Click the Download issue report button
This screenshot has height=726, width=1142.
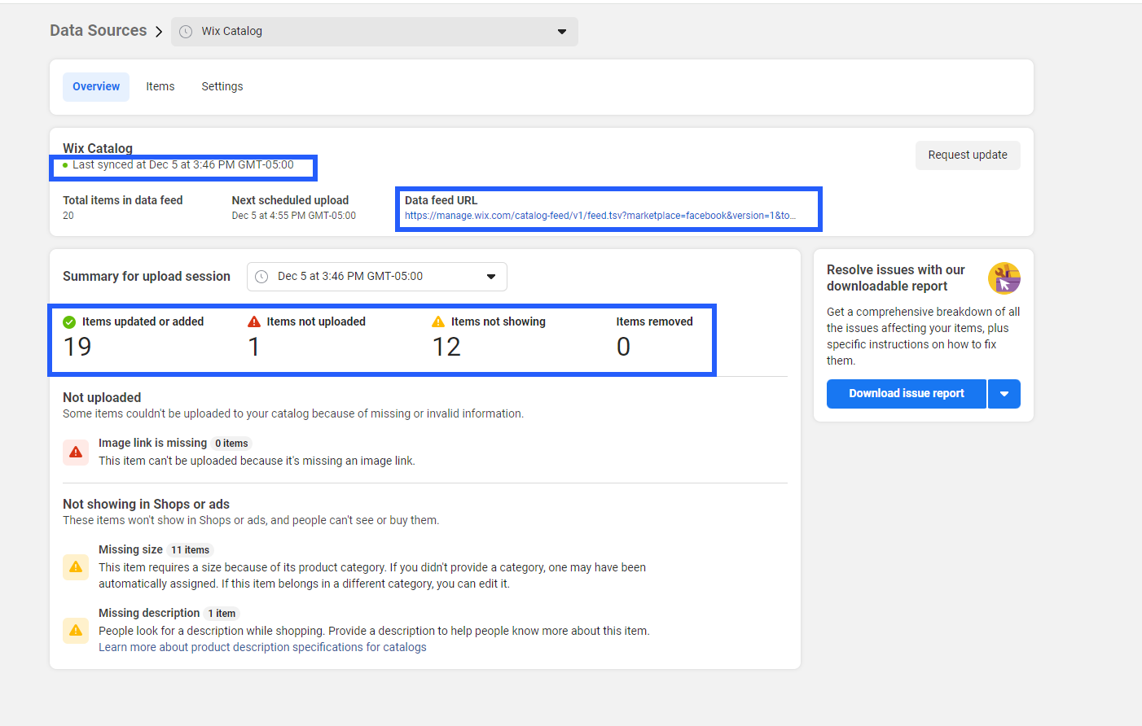pyautogui.click(x=906, y=394)
